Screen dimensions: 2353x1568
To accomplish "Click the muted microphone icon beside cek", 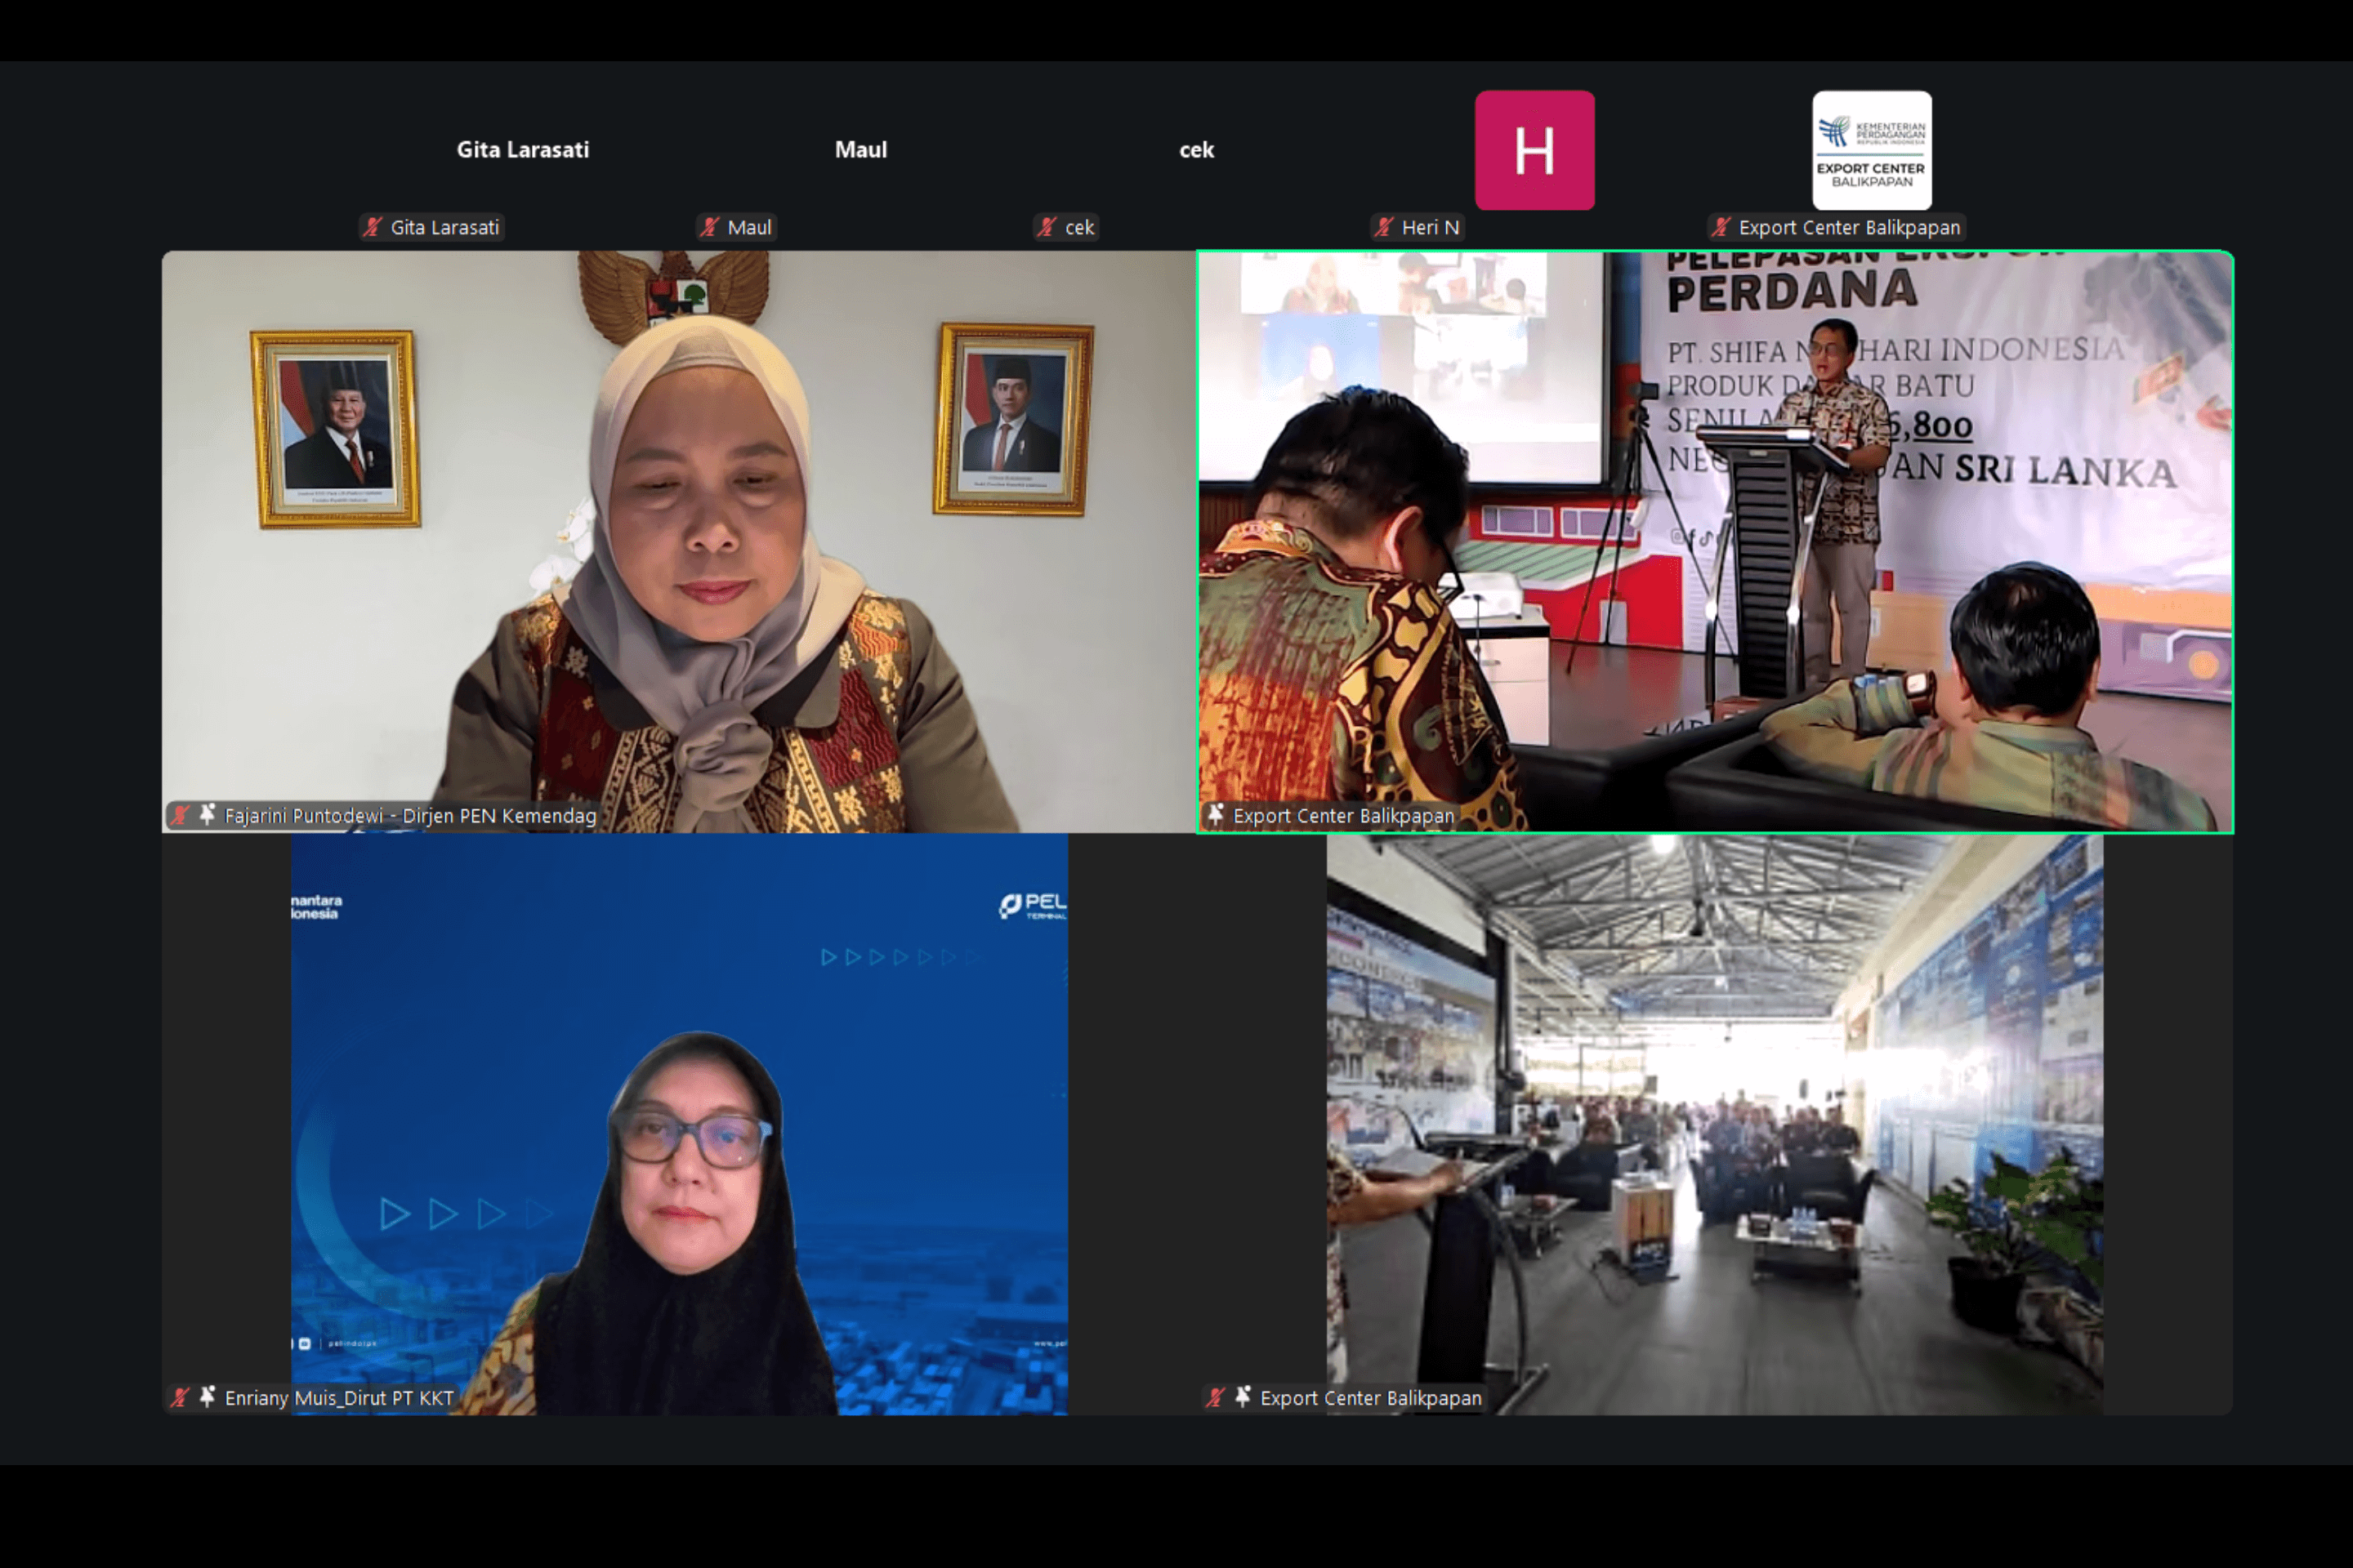I will [1047, 227].
